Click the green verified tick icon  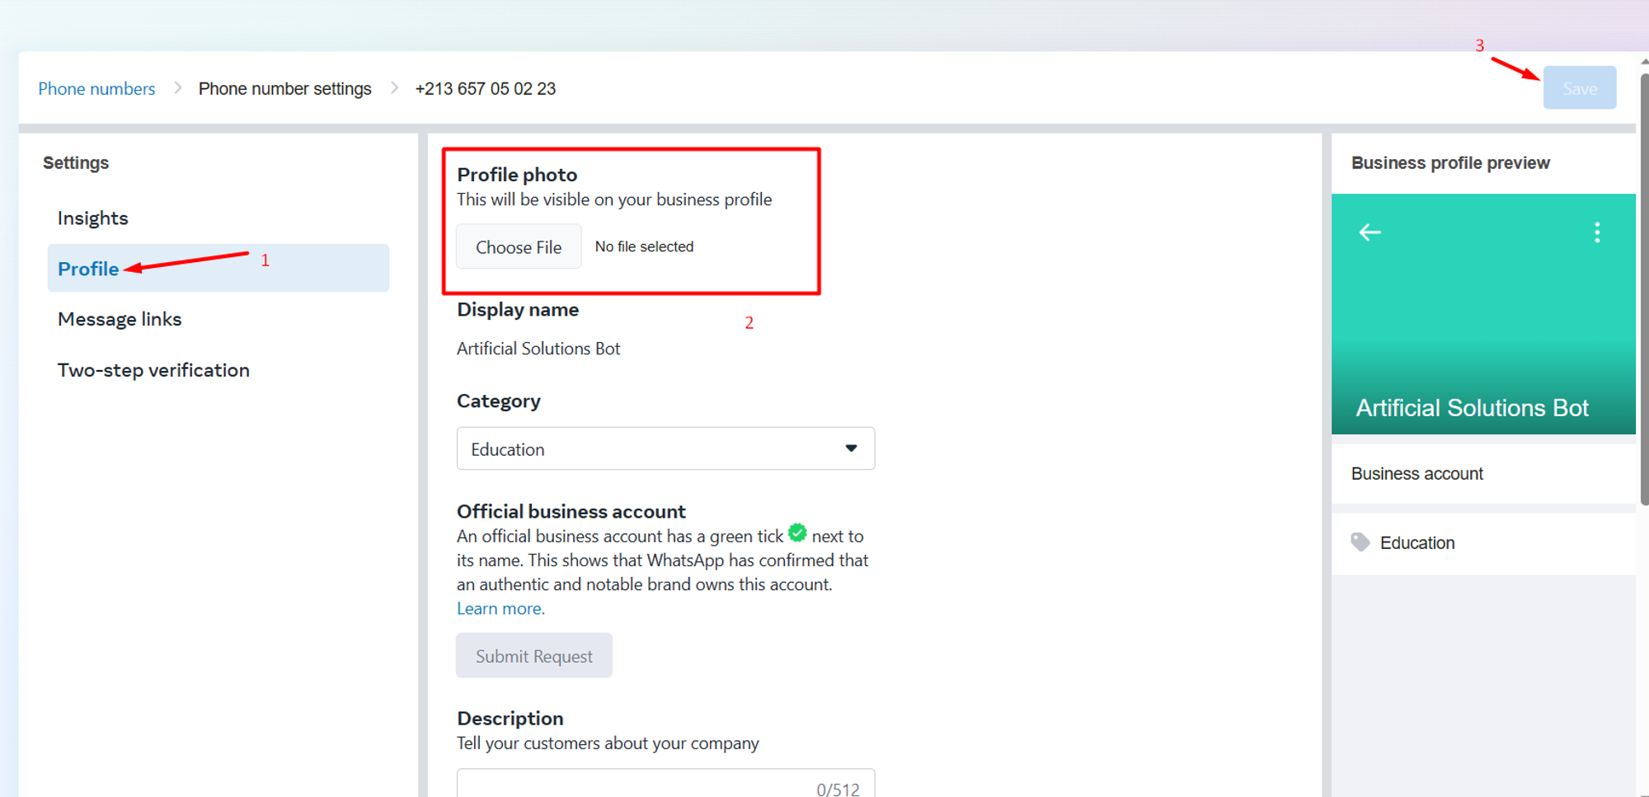(x=797, y=532)
